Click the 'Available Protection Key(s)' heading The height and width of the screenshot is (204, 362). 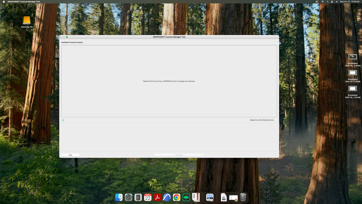point(72,42)
